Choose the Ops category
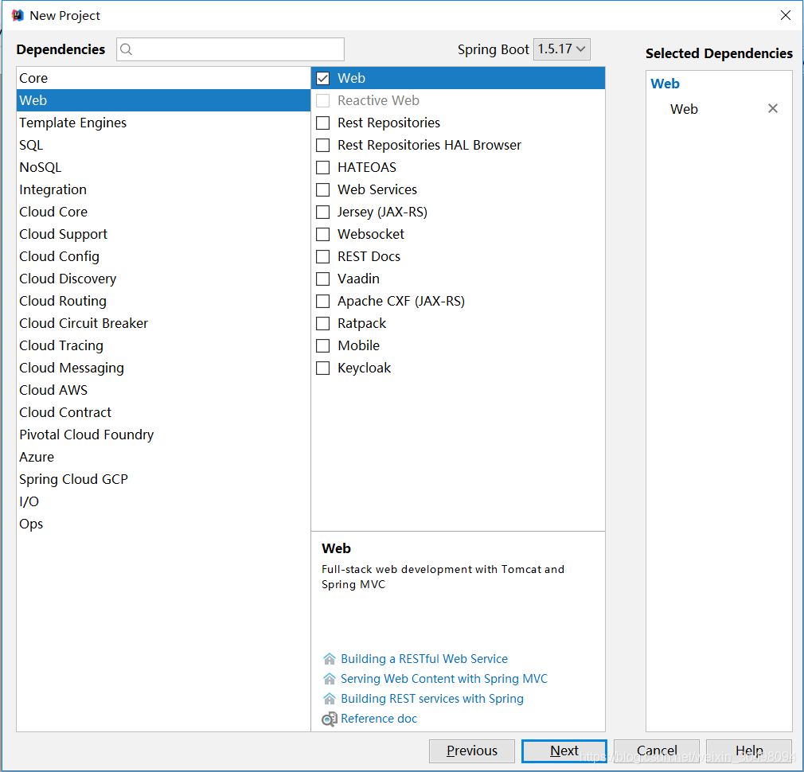The height and width of the screenshot is (772, 804). coord(163,524)
